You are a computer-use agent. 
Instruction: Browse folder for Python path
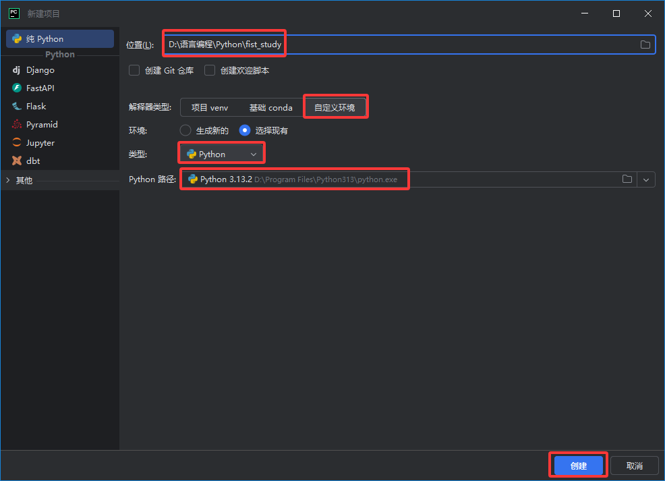pyautogui.click(x=627, y=179)
